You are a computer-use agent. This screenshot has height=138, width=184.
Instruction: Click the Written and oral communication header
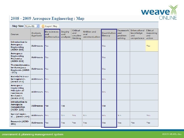coord(91,34)
